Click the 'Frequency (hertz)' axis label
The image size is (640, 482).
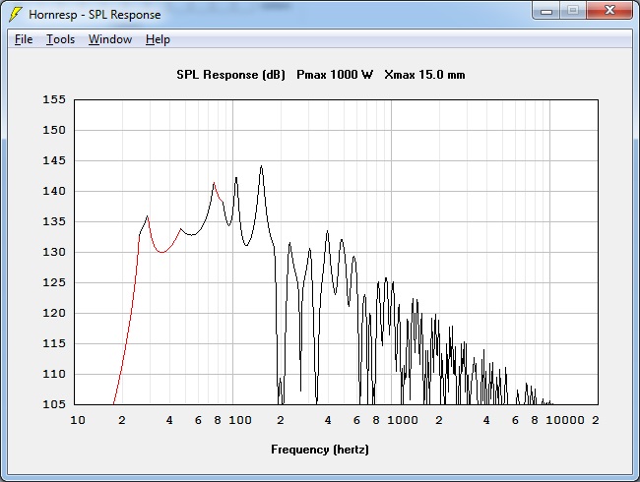click(320, 450)
